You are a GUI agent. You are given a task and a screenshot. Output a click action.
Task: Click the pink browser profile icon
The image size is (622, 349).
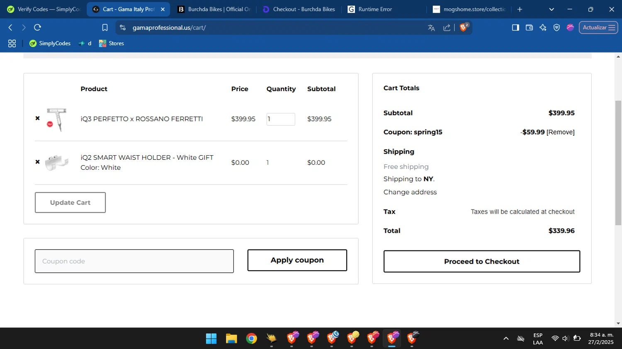click(x=570, y=27)
